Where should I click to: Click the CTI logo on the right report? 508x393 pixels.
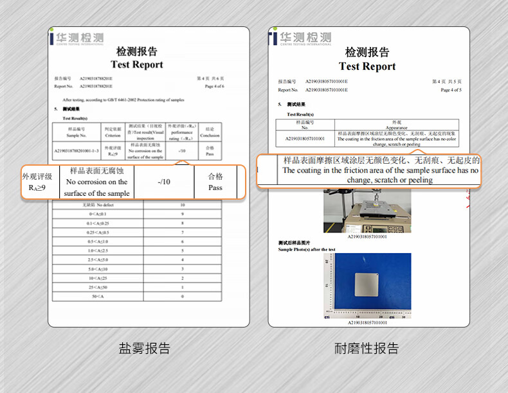[x=300, y=37]
